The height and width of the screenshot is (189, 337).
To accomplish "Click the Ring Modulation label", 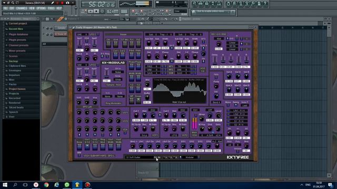I will (x=113, y=103).
